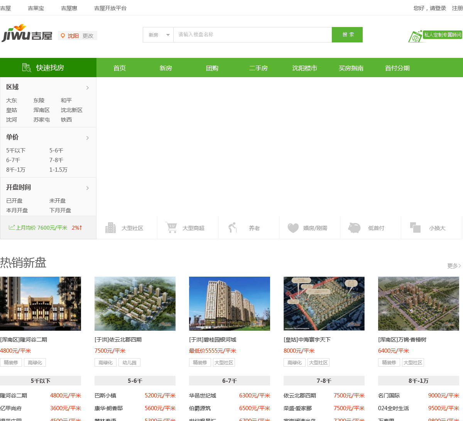This screenshot has height=421, width=463.
Task: Open 亿甲尚府 in the price list
Action: point(11,408)
